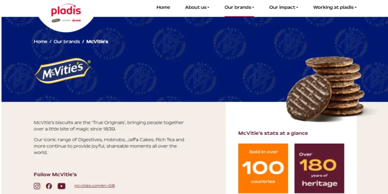Click the McVitie's brand logo
The width and height of the screenshot is (388, 194).
tap(63, 70)
